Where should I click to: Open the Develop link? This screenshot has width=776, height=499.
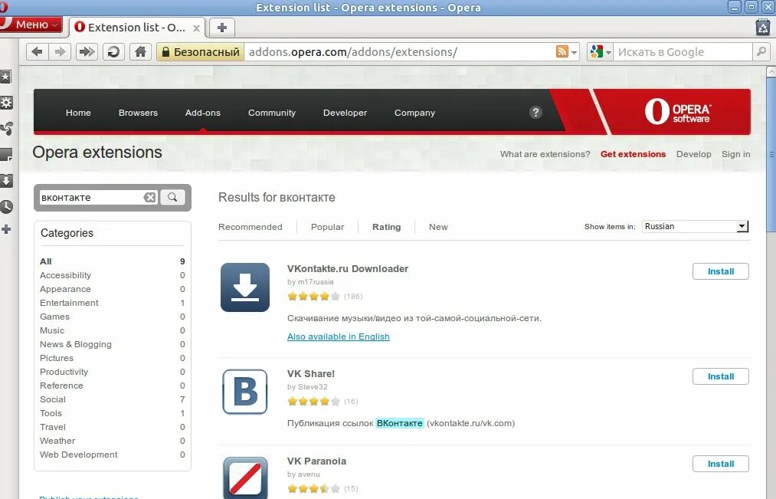click(x=694, y=154)
